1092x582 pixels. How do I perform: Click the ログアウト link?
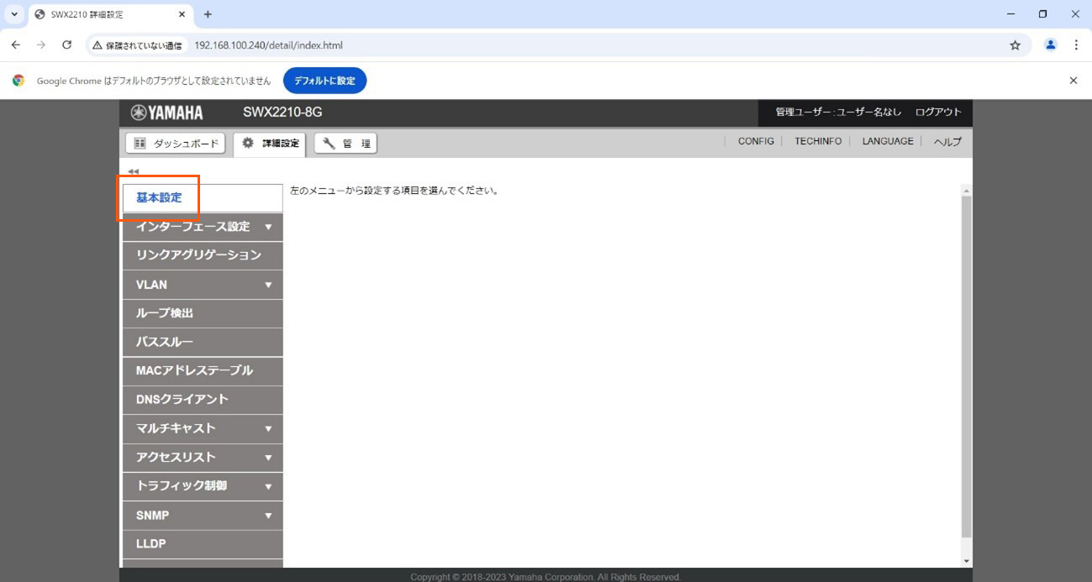point(938,113)
